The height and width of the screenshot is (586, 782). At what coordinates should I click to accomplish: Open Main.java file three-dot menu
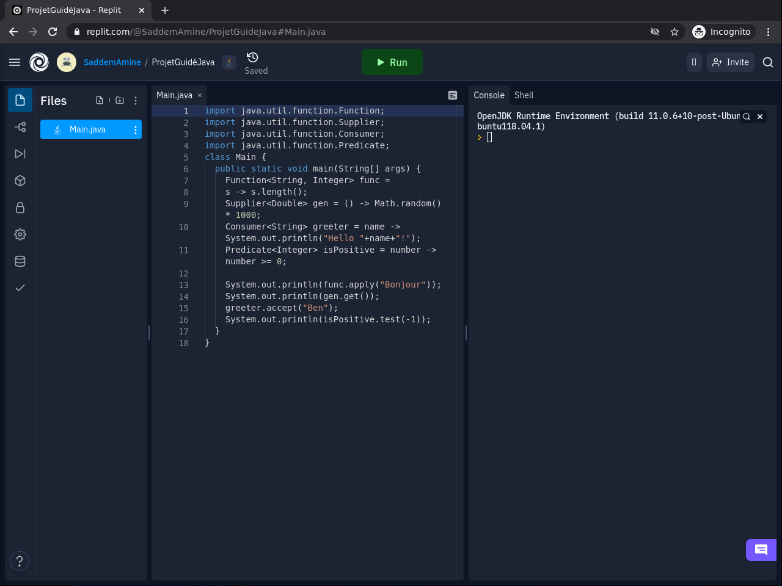[x=136, y=129]
